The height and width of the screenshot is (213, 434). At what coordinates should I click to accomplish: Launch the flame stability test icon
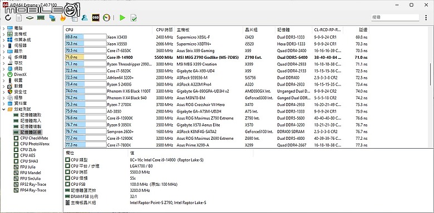pyautogui.click(x=63, y=18)
